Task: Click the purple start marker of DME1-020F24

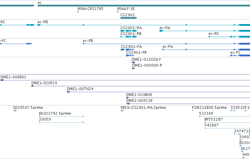Action: 33,86
